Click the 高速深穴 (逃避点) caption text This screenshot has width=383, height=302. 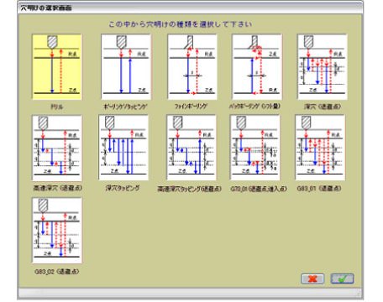pyautogui.click(x=58, y=188)
